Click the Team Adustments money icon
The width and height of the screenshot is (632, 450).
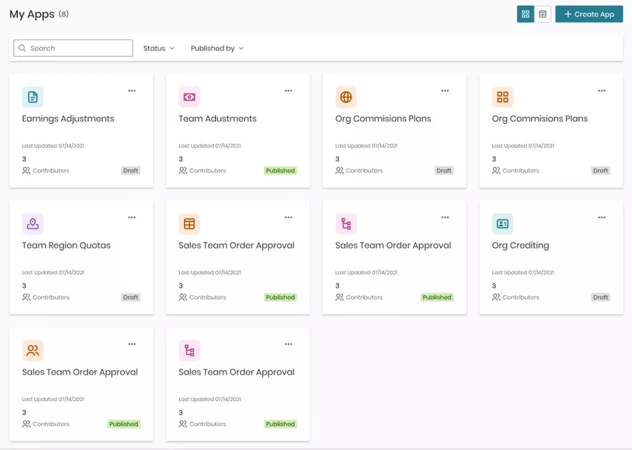[189, 97]
